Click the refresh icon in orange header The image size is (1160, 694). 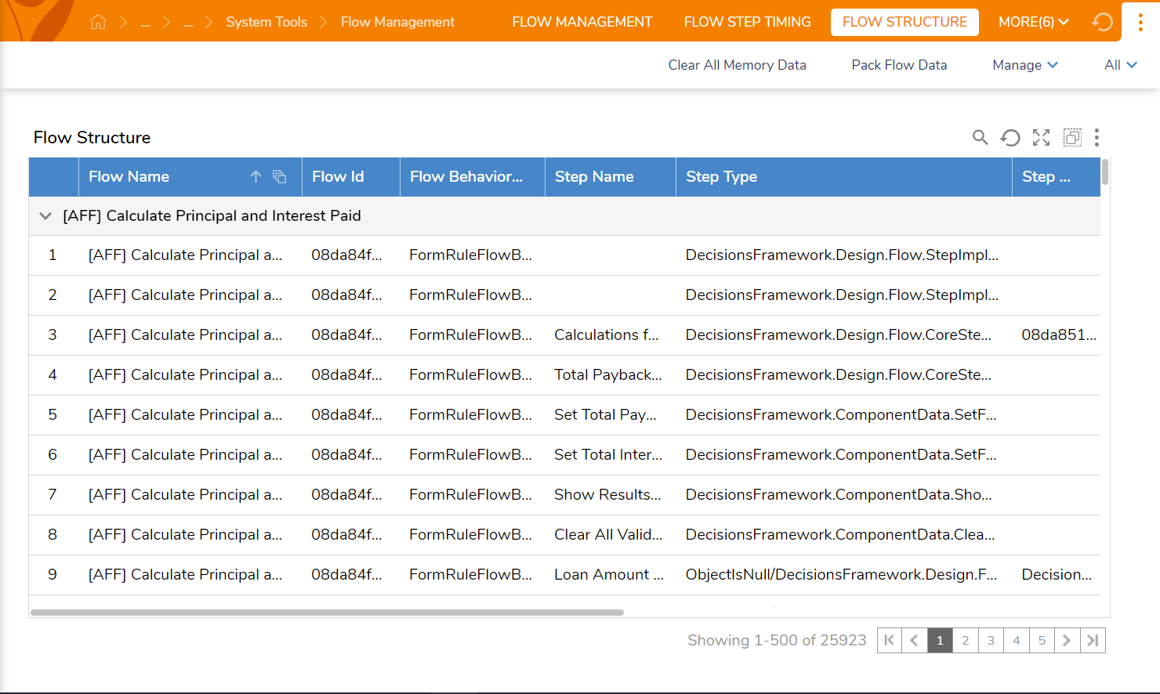1102,22
